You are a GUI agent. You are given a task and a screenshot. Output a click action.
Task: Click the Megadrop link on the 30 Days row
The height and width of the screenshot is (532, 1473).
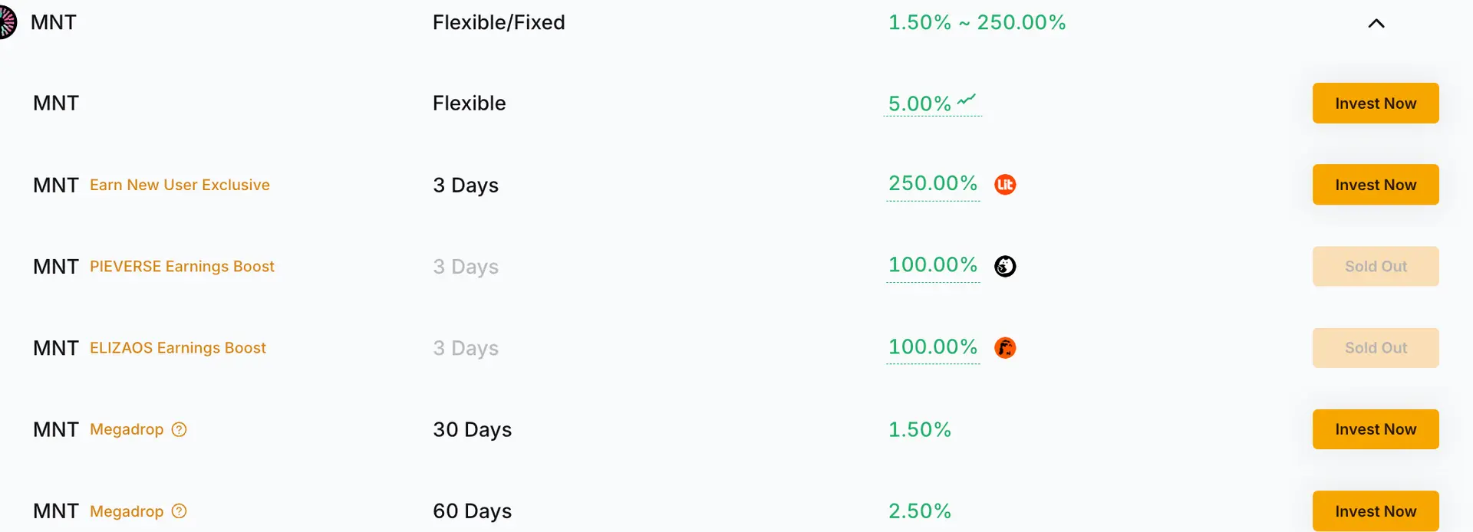127,430
